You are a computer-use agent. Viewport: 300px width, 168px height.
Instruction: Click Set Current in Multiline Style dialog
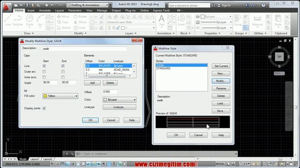[x=221, y=66]
